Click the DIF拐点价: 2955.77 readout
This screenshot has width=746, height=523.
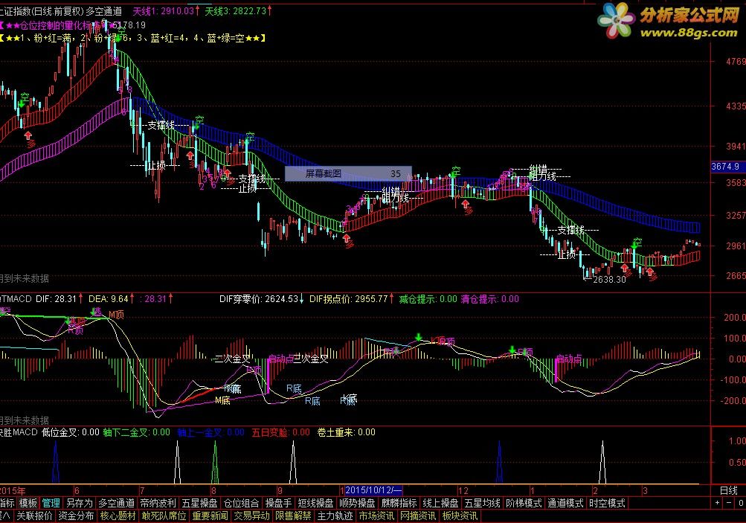pyautogui.click(x=349, y=299)
